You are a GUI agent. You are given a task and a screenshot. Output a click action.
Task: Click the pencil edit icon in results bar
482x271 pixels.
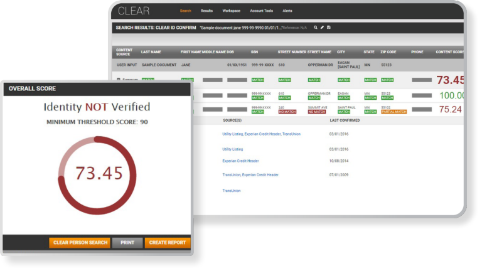click(x=323, y=28)
